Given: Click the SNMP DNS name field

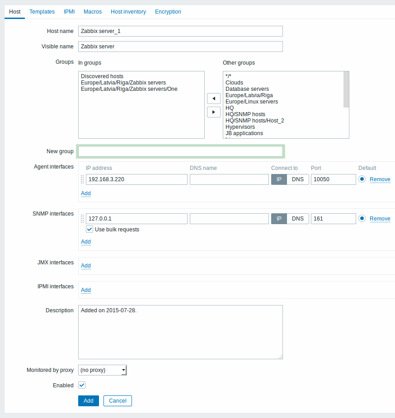Looking at the screenshot, I should pos(229,219).
